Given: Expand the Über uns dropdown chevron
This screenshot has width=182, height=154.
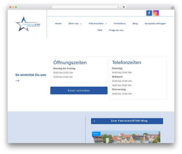Looking at the screenshot, I should point(81,24).
